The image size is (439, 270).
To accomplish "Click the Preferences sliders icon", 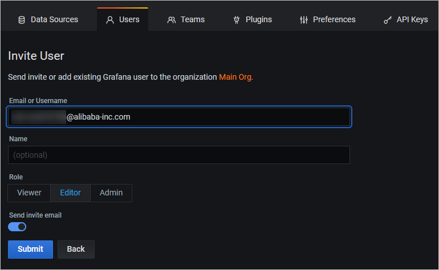I will point(304,20).
